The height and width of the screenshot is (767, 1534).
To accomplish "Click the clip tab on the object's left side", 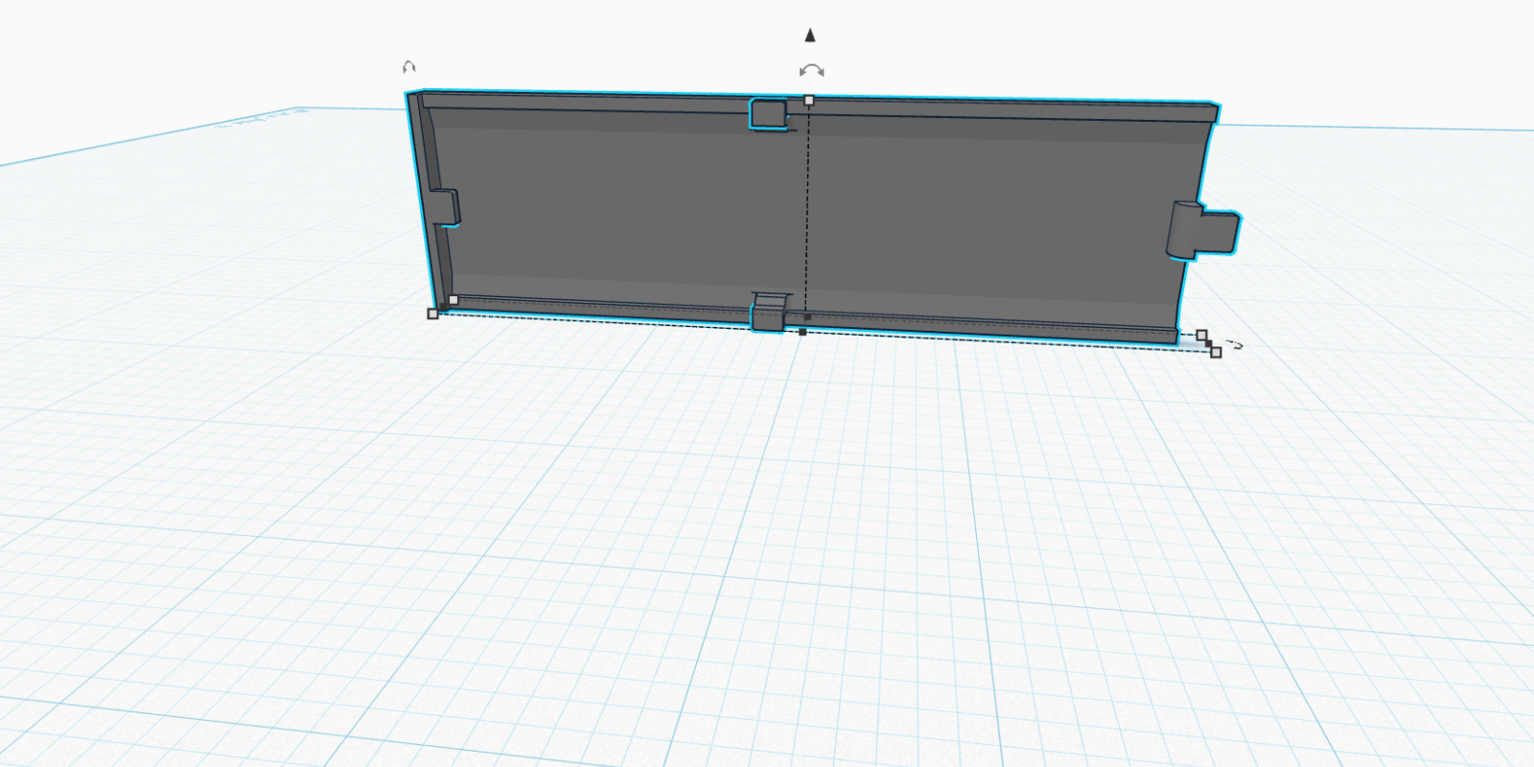I will 444,207.
